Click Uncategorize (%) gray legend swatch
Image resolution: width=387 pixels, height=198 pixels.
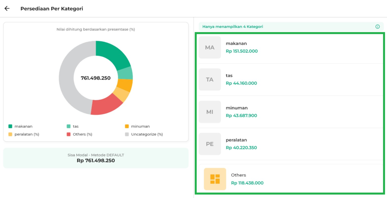pyautogui.click(x=127, y=134)
